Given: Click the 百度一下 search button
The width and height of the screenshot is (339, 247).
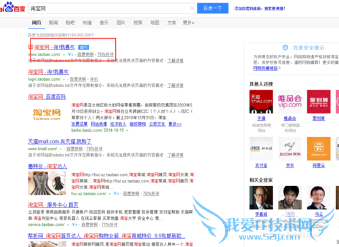Looking at the screenshot, I should (x=213, y=8).
